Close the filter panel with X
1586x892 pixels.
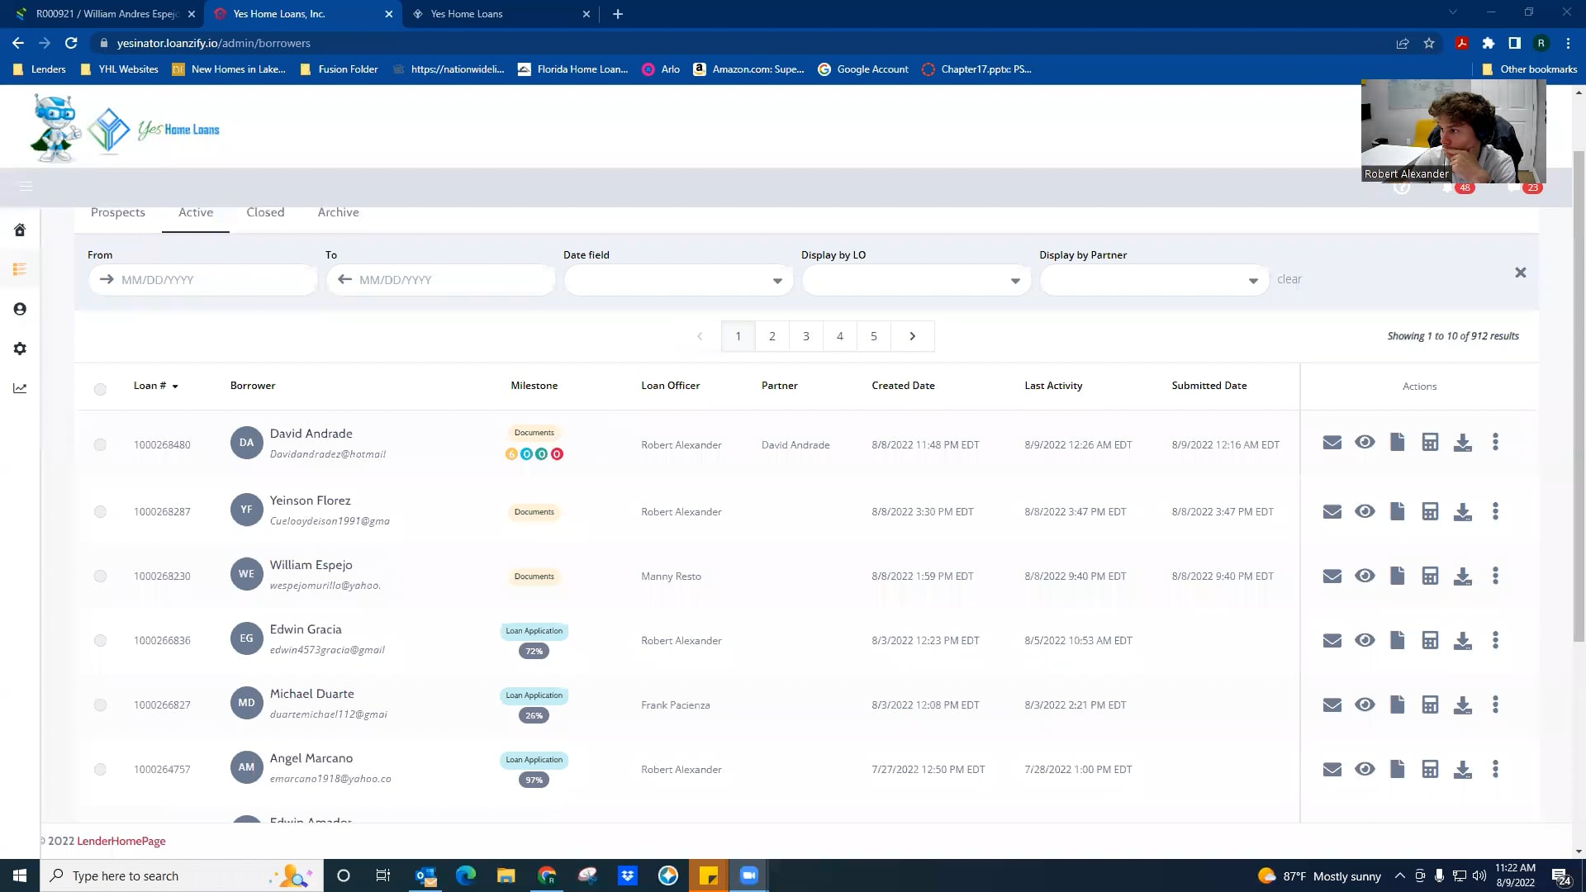[x=1520, y=273]
